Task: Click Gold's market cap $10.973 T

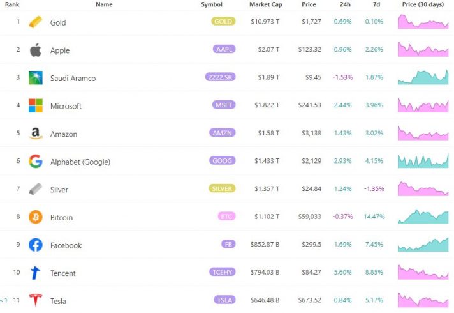Action: click(x=265, y=22)
